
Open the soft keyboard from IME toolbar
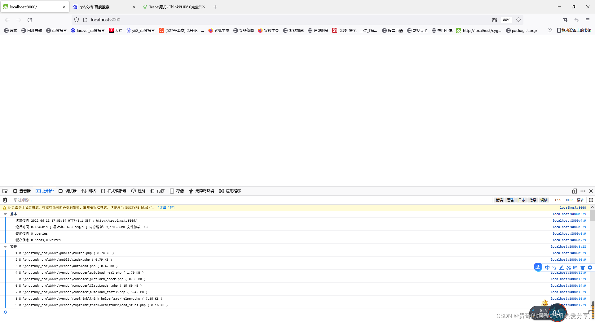[576, 268]
